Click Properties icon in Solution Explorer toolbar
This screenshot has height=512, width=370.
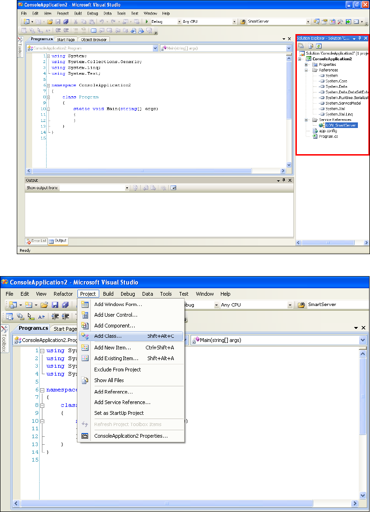(301, 46)
